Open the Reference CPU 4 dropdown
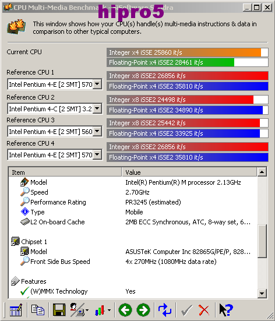This screenshot has height=321, width=275. click(97, 154)
